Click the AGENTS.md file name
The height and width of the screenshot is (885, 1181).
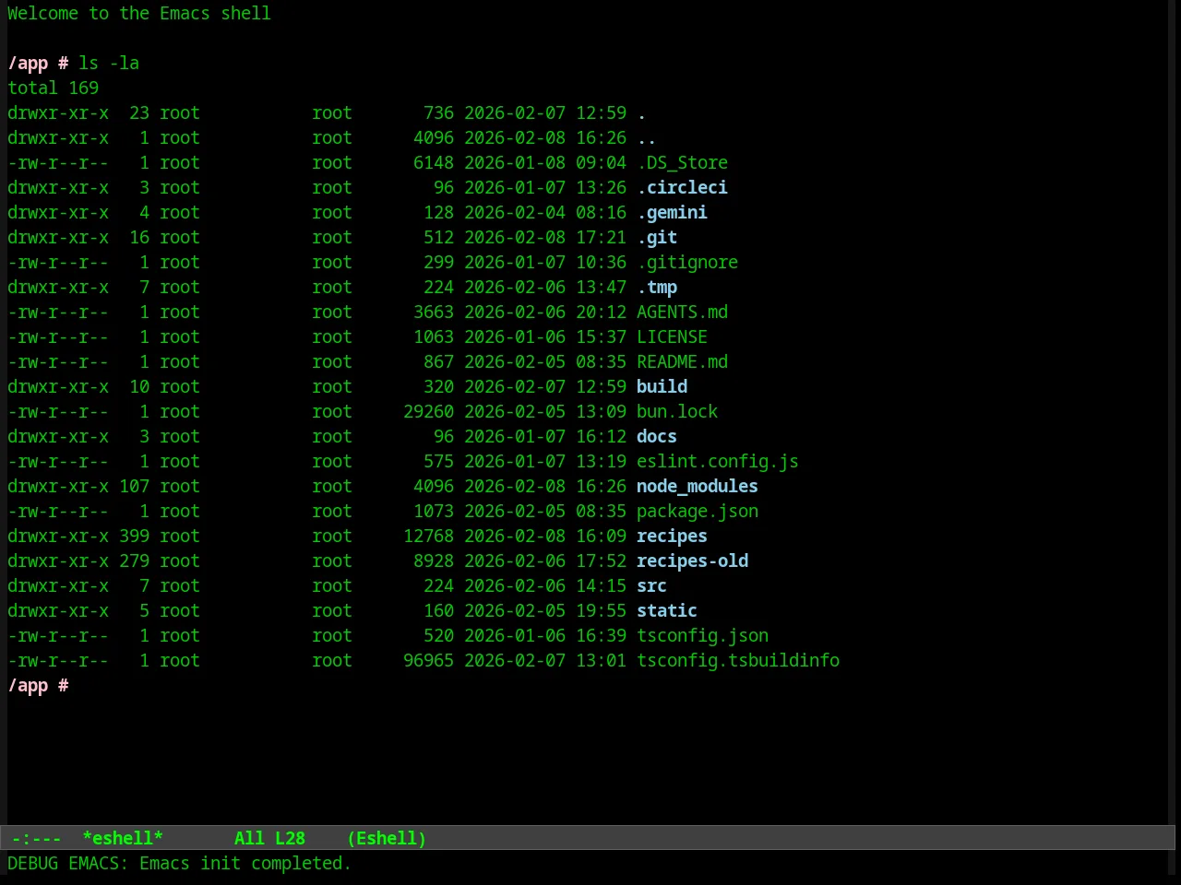click(x=682, y=312)
